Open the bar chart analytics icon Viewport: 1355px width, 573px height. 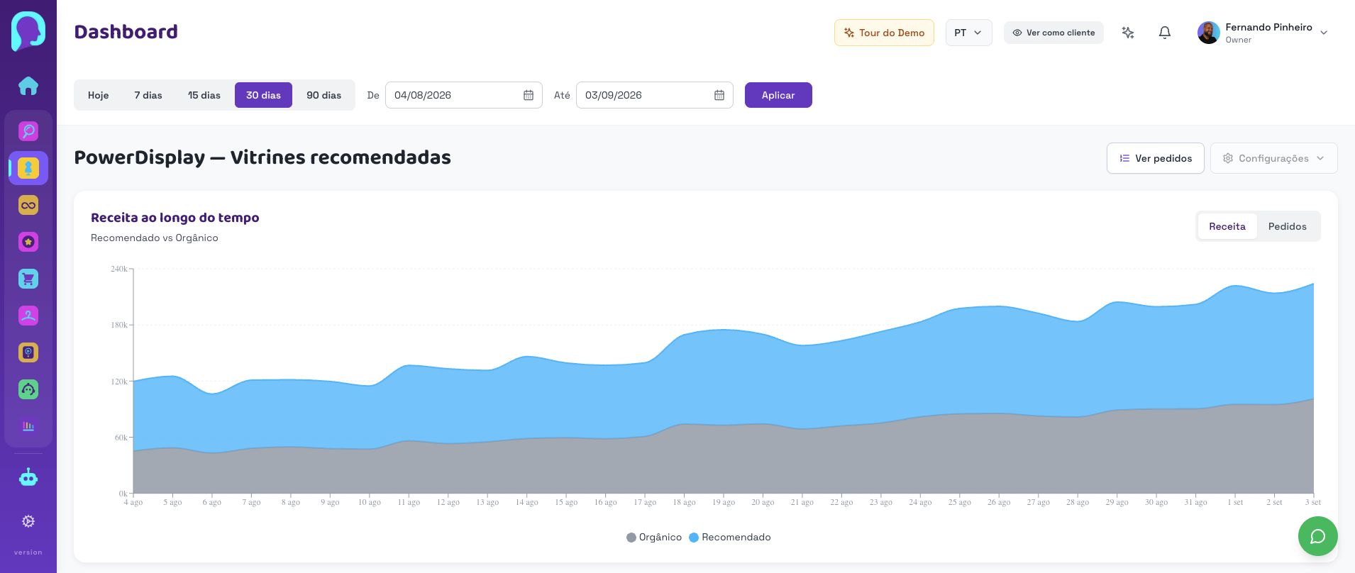28,426
